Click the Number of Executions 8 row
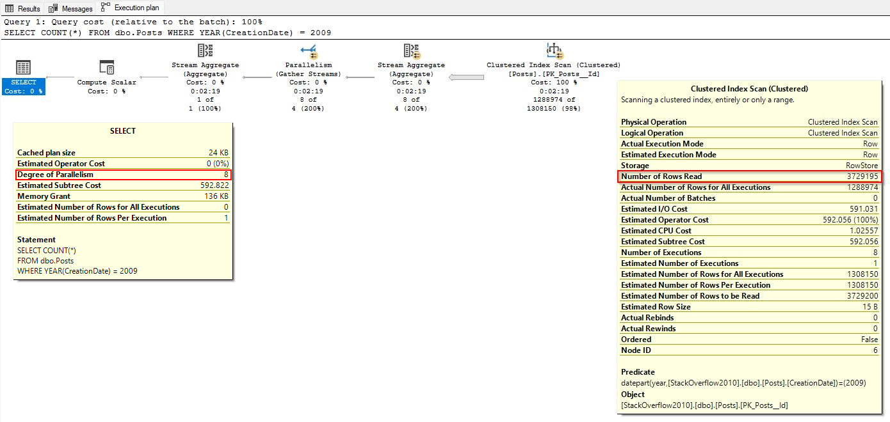This screenshot has height=422, width=890. point(750,253)
